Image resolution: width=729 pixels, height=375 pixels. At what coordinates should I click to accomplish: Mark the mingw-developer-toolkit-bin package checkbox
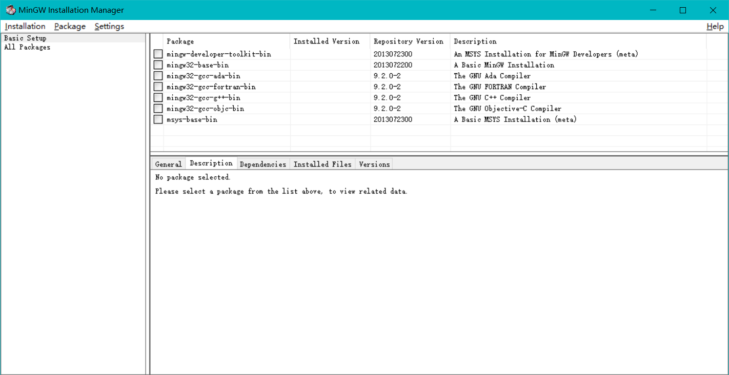click(x=158, y=54)
